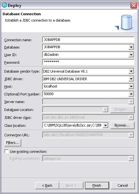
Task: Focus the Connection name text field
Action: [88, 40]
